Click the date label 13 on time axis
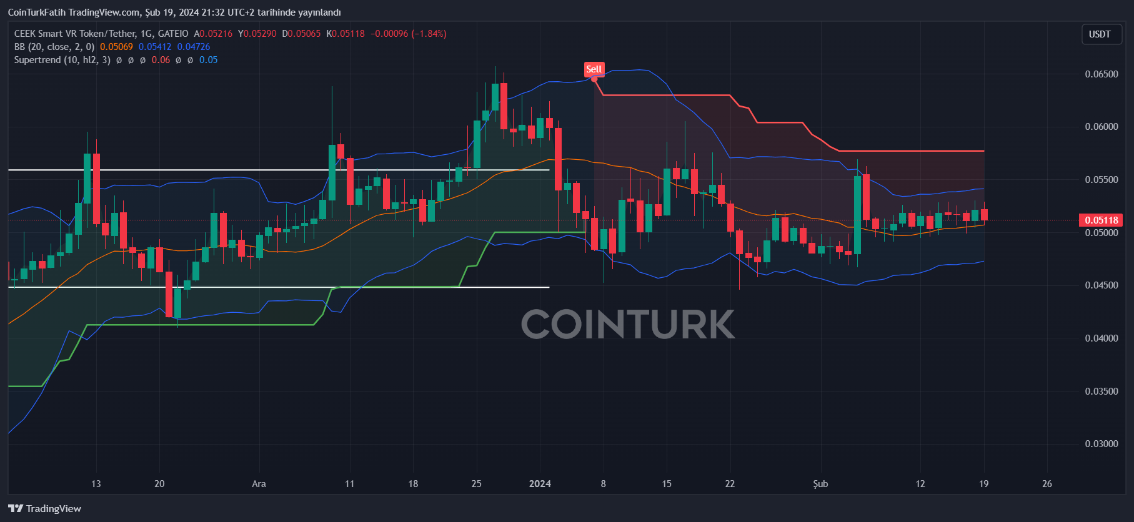1134x522 pixels. tap(96, 484)
